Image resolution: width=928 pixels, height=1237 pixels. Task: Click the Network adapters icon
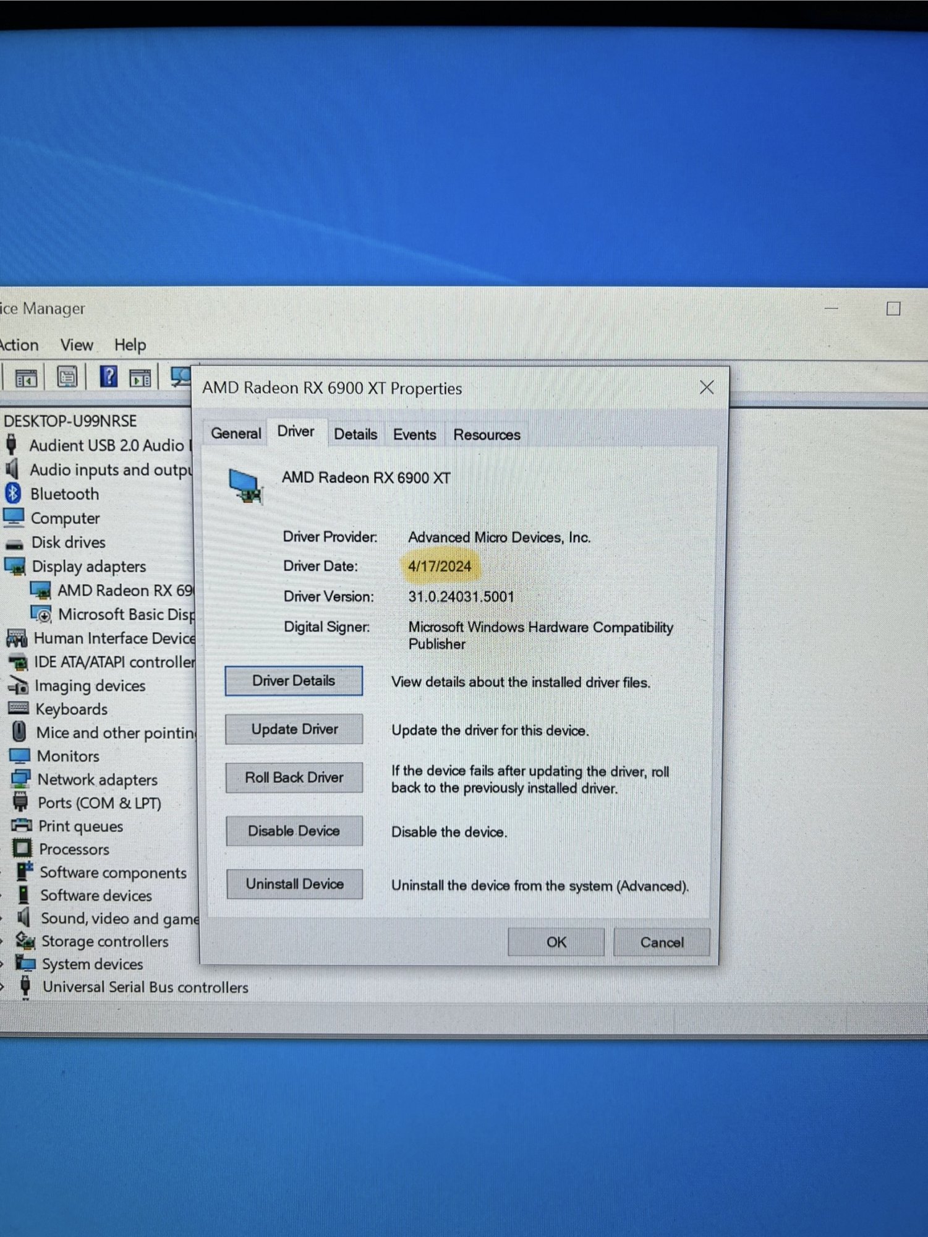click(20, 779)
